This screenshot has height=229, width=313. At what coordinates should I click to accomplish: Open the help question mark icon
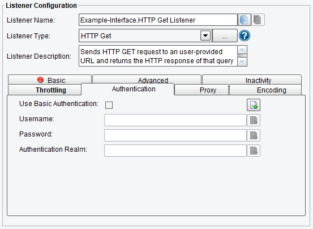pos(245,36)
